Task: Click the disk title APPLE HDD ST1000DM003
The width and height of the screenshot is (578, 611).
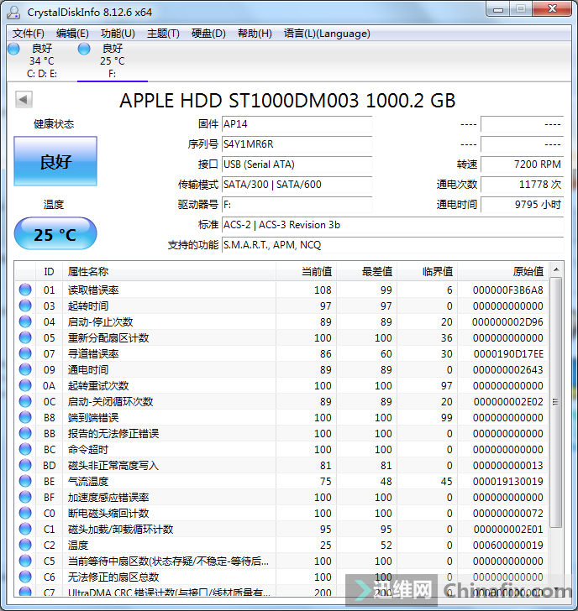Action: pos(287,101)
